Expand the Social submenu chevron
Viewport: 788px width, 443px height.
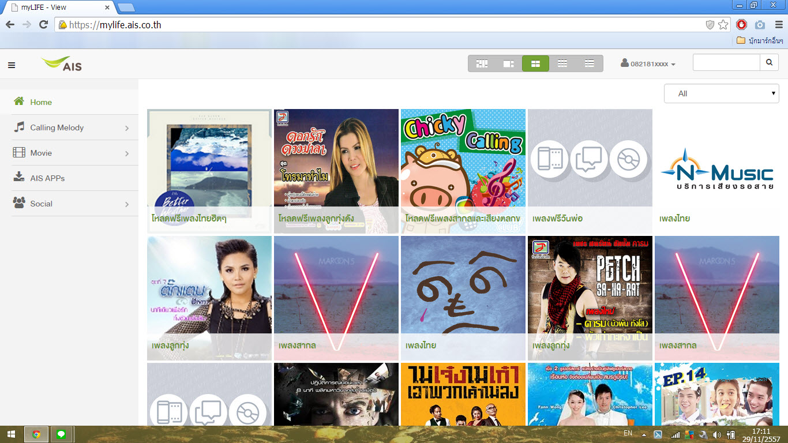pos(127,204)
